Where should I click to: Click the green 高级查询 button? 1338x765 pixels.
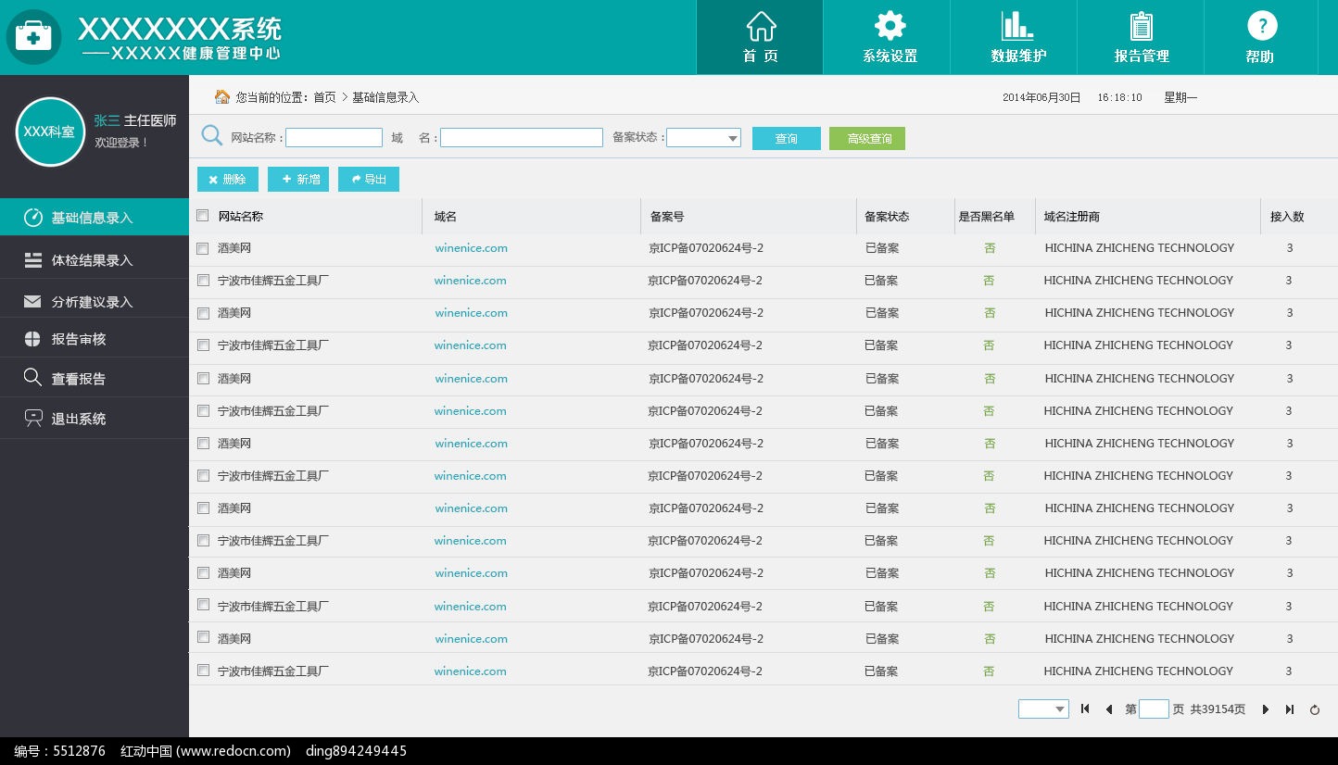click(867, 138)
